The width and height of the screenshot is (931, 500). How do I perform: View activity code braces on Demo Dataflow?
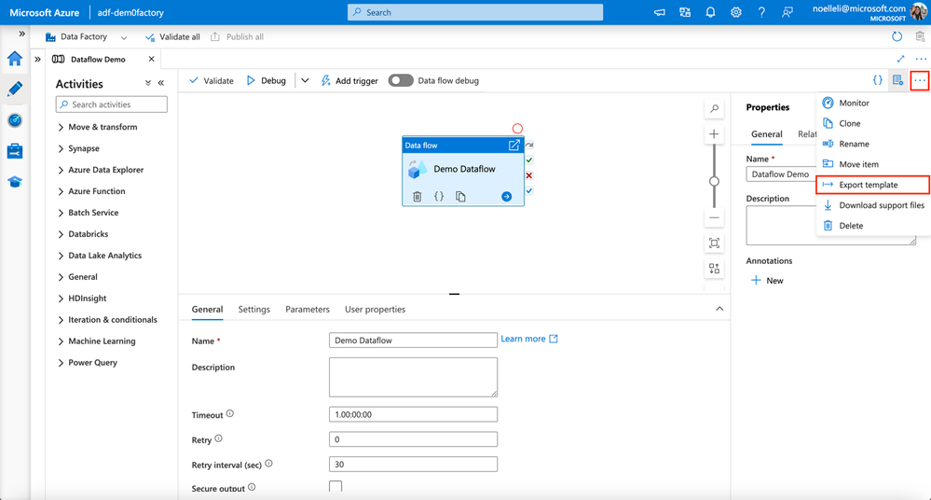(439, 196)
